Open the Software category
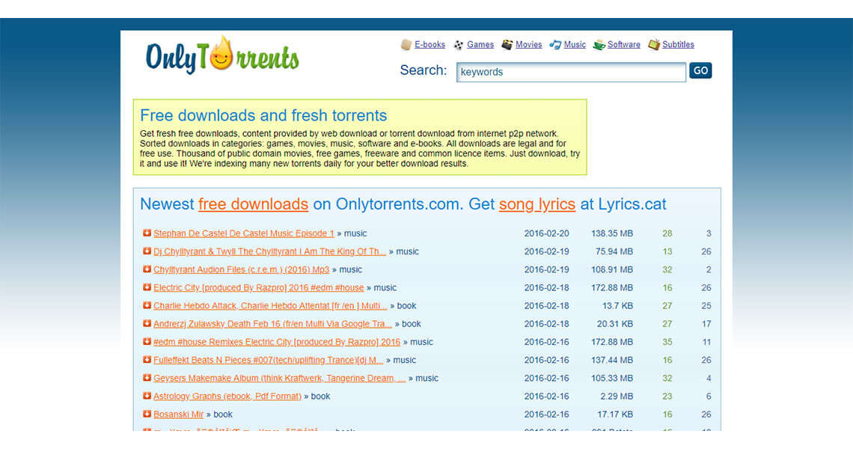 [x=624, y=45]
